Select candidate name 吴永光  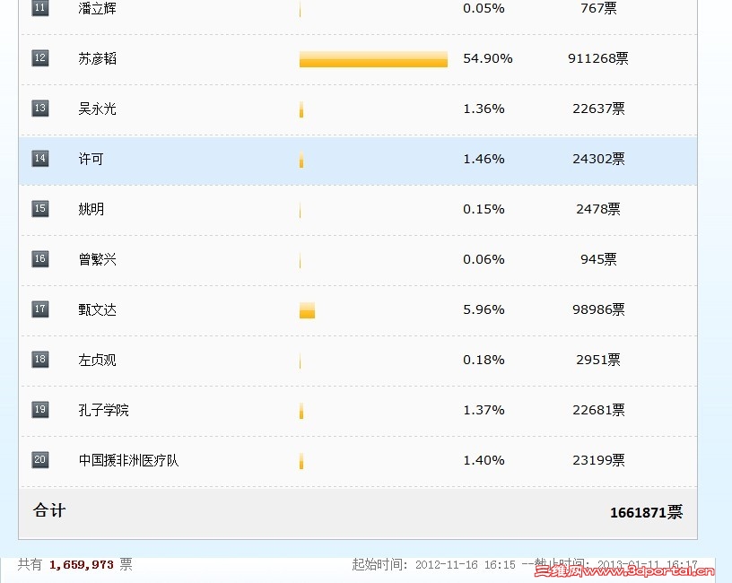[x=97, y=109]
